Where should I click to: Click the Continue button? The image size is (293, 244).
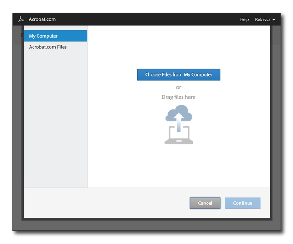pyautogui.click(x=243, y=203)
